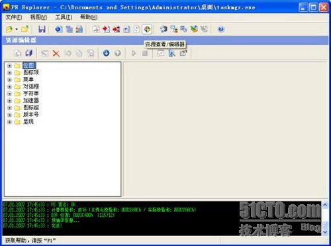
Task: Select the 字符串 tree item
Action: pyautogui.click(x=31, y=93)
